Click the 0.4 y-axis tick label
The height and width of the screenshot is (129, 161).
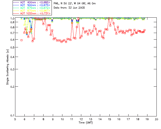(x=12, y=57)
